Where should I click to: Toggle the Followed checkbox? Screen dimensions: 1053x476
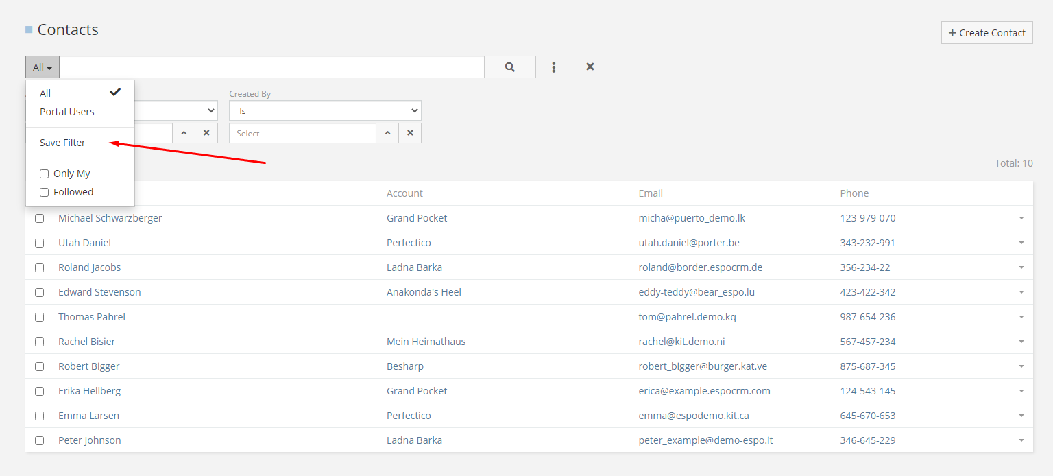45,193
